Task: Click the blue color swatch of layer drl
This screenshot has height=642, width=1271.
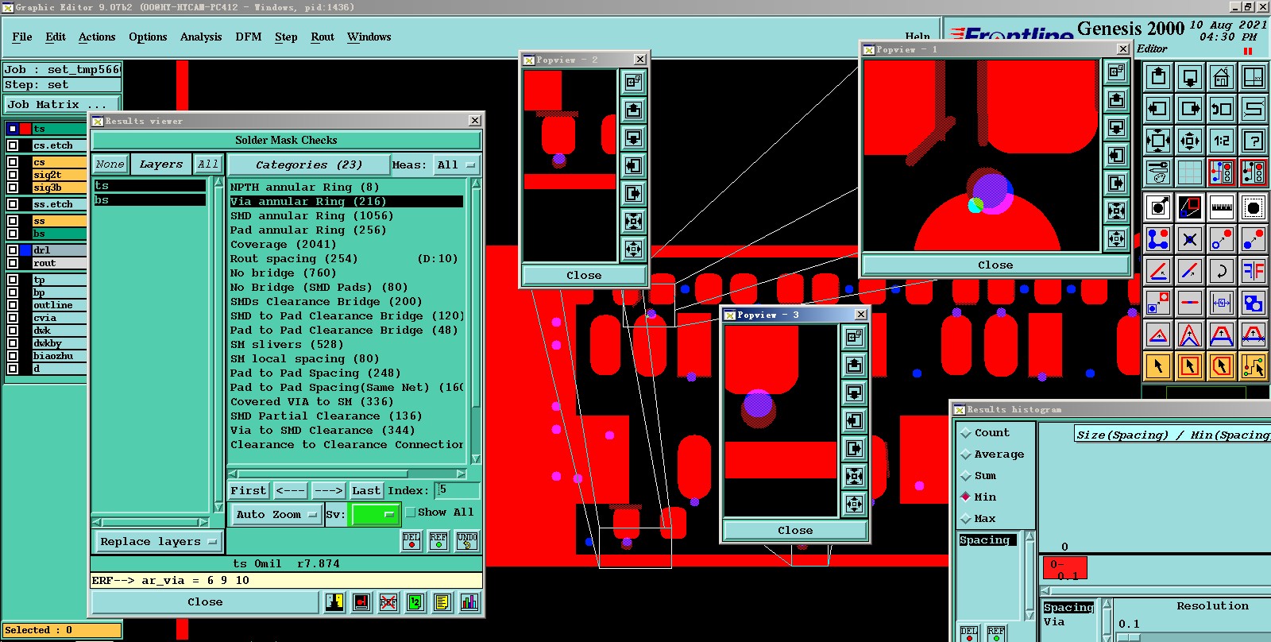Action: tap(26, 250)
